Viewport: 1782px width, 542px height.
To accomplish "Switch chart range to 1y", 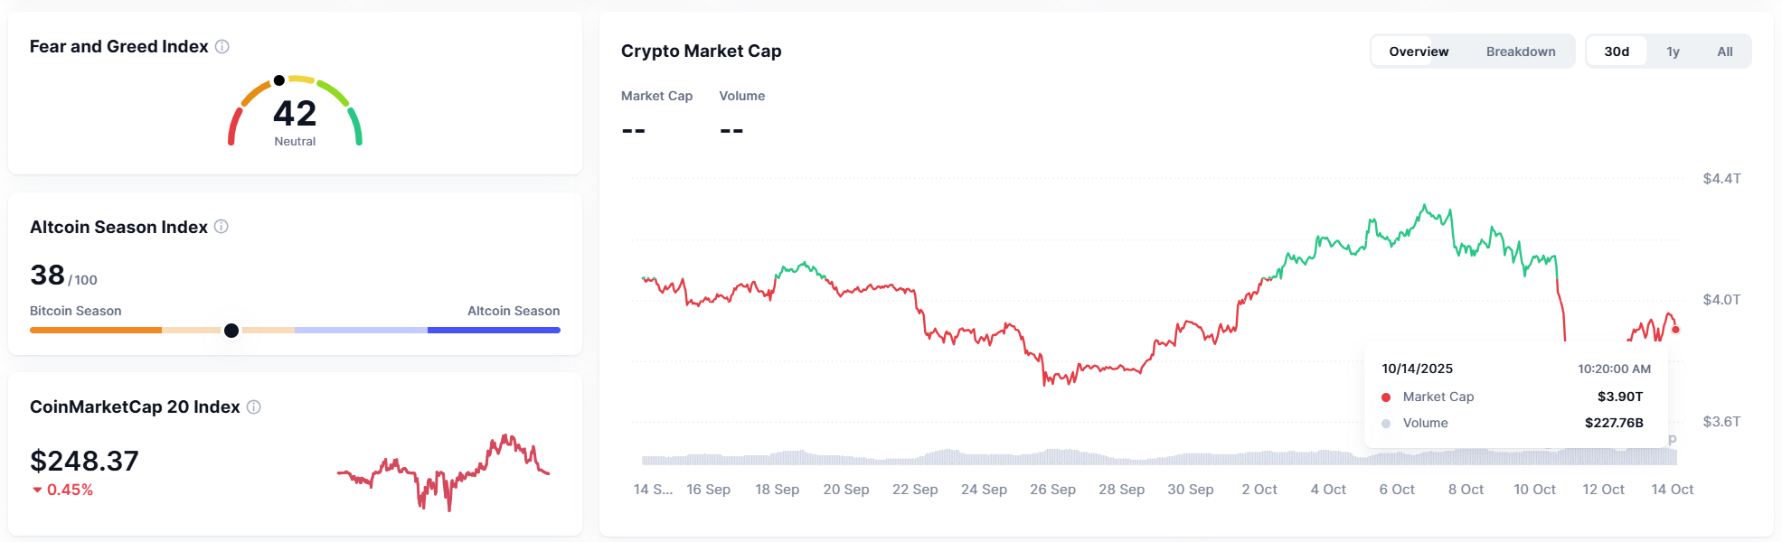I will click(1673, 51).
